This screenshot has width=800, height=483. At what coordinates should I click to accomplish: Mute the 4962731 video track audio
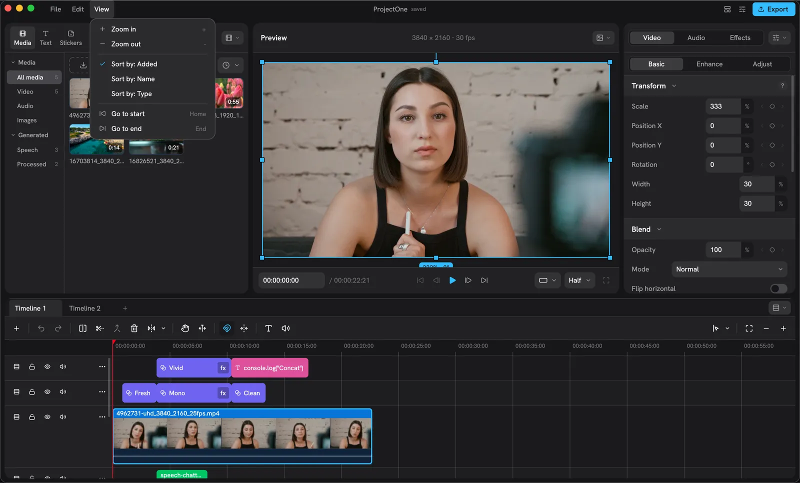[x=63, y=417]
